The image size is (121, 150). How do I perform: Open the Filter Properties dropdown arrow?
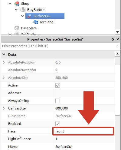pos(118,46)
